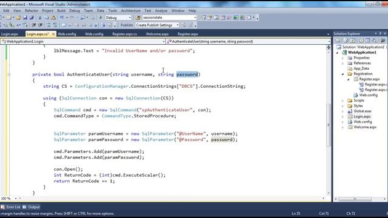Open the Refactor menu
The width and height of the screenshot is (388, 218).
pyautogui.click(x=32, y=11)
